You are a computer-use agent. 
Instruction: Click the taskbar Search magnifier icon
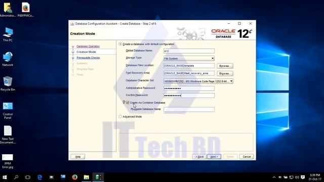coord(16,177)
